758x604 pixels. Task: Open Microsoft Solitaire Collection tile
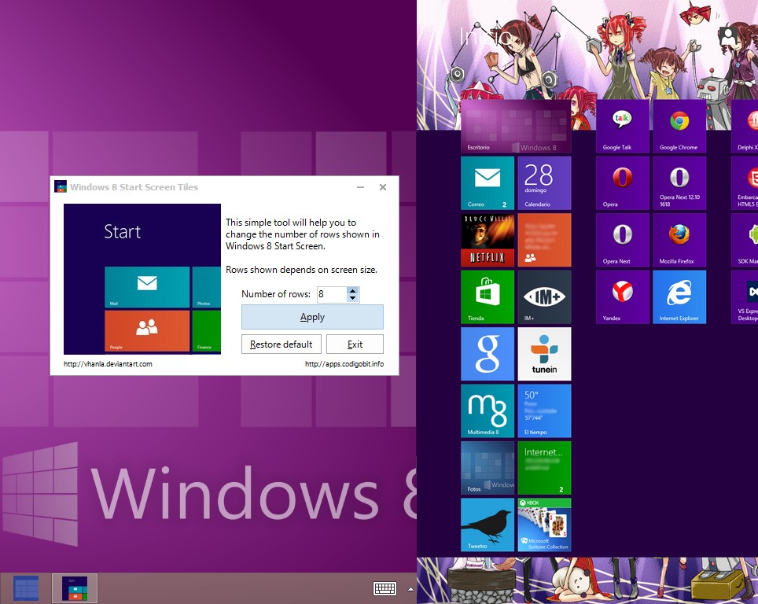click(544, 525)
